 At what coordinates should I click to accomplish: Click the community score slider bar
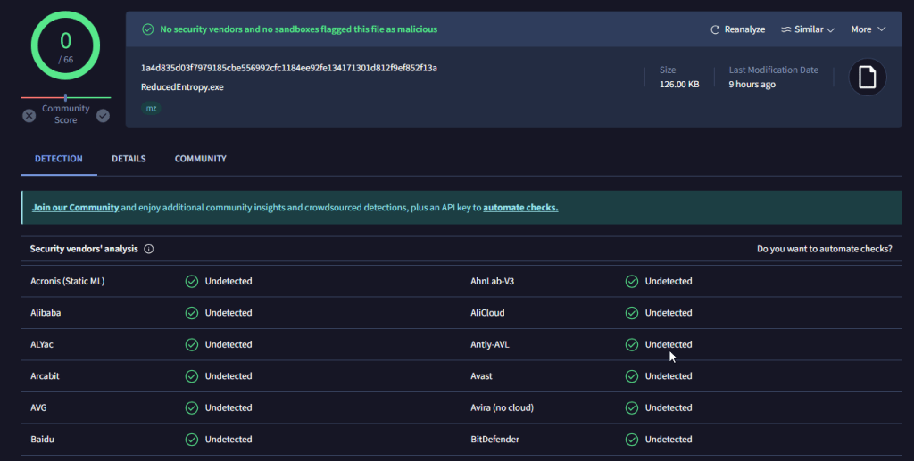(66, 97)
